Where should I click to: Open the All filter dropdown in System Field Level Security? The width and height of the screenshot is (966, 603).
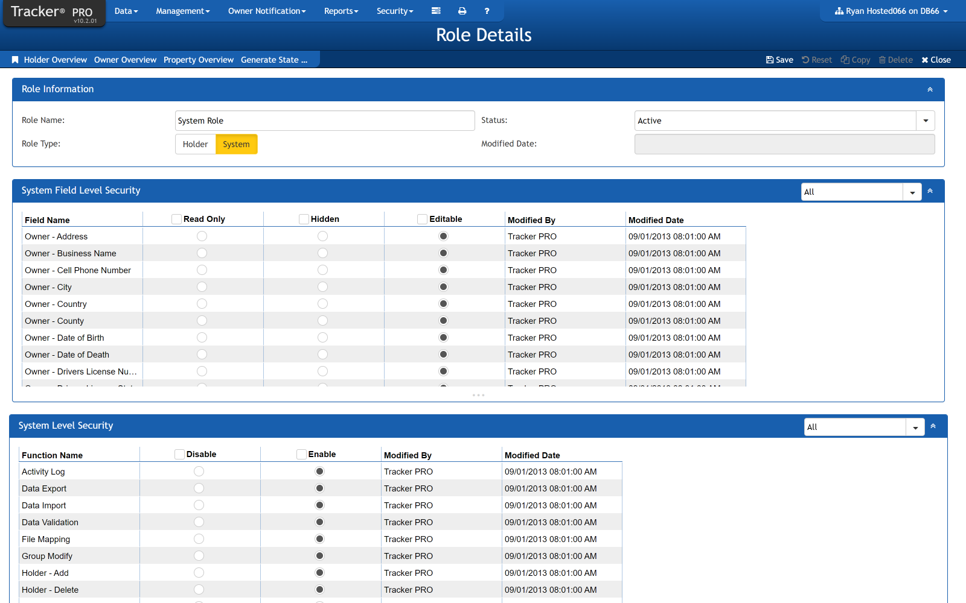point(912,191)
